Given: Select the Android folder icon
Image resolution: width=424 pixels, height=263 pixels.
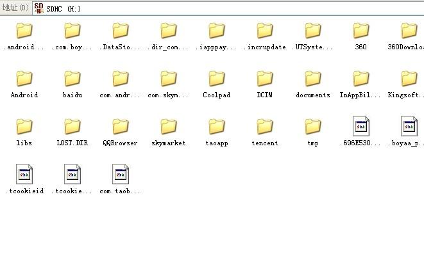Looking at the screenshot, I should click(x=24, y=79).
